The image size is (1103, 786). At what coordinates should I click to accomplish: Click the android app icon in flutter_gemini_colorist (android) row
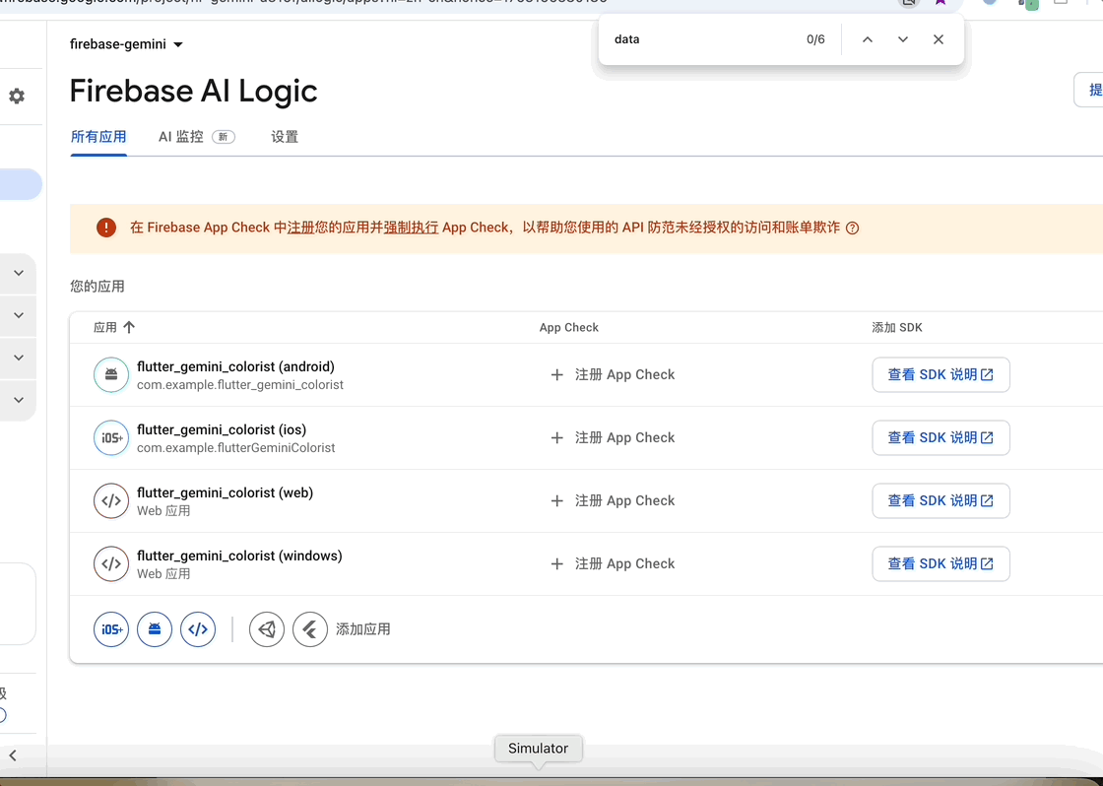(111, 374)
